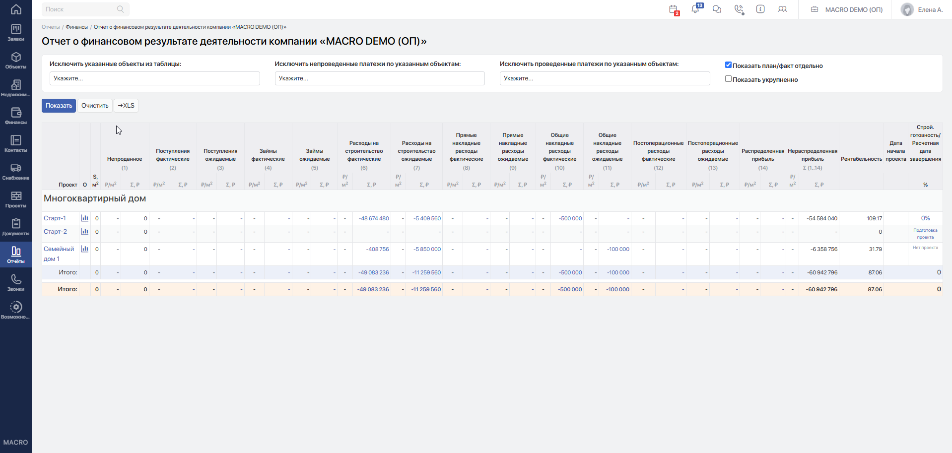Viewport: 952px width, 453px height.
Task: Click the Поиск search field
Action: 85,9
